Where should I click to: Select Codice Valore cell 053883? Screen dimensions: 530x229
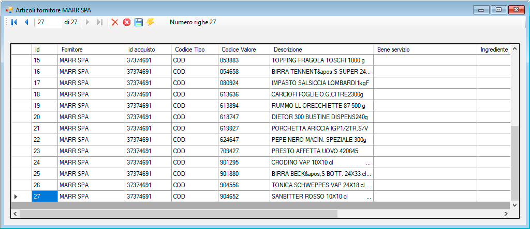coord(244,60)
